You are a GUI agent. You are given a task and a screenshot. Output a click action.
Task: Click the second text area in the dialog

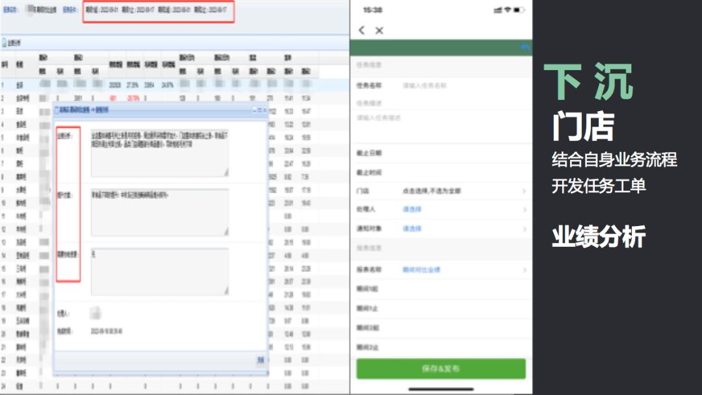[160, 212]
